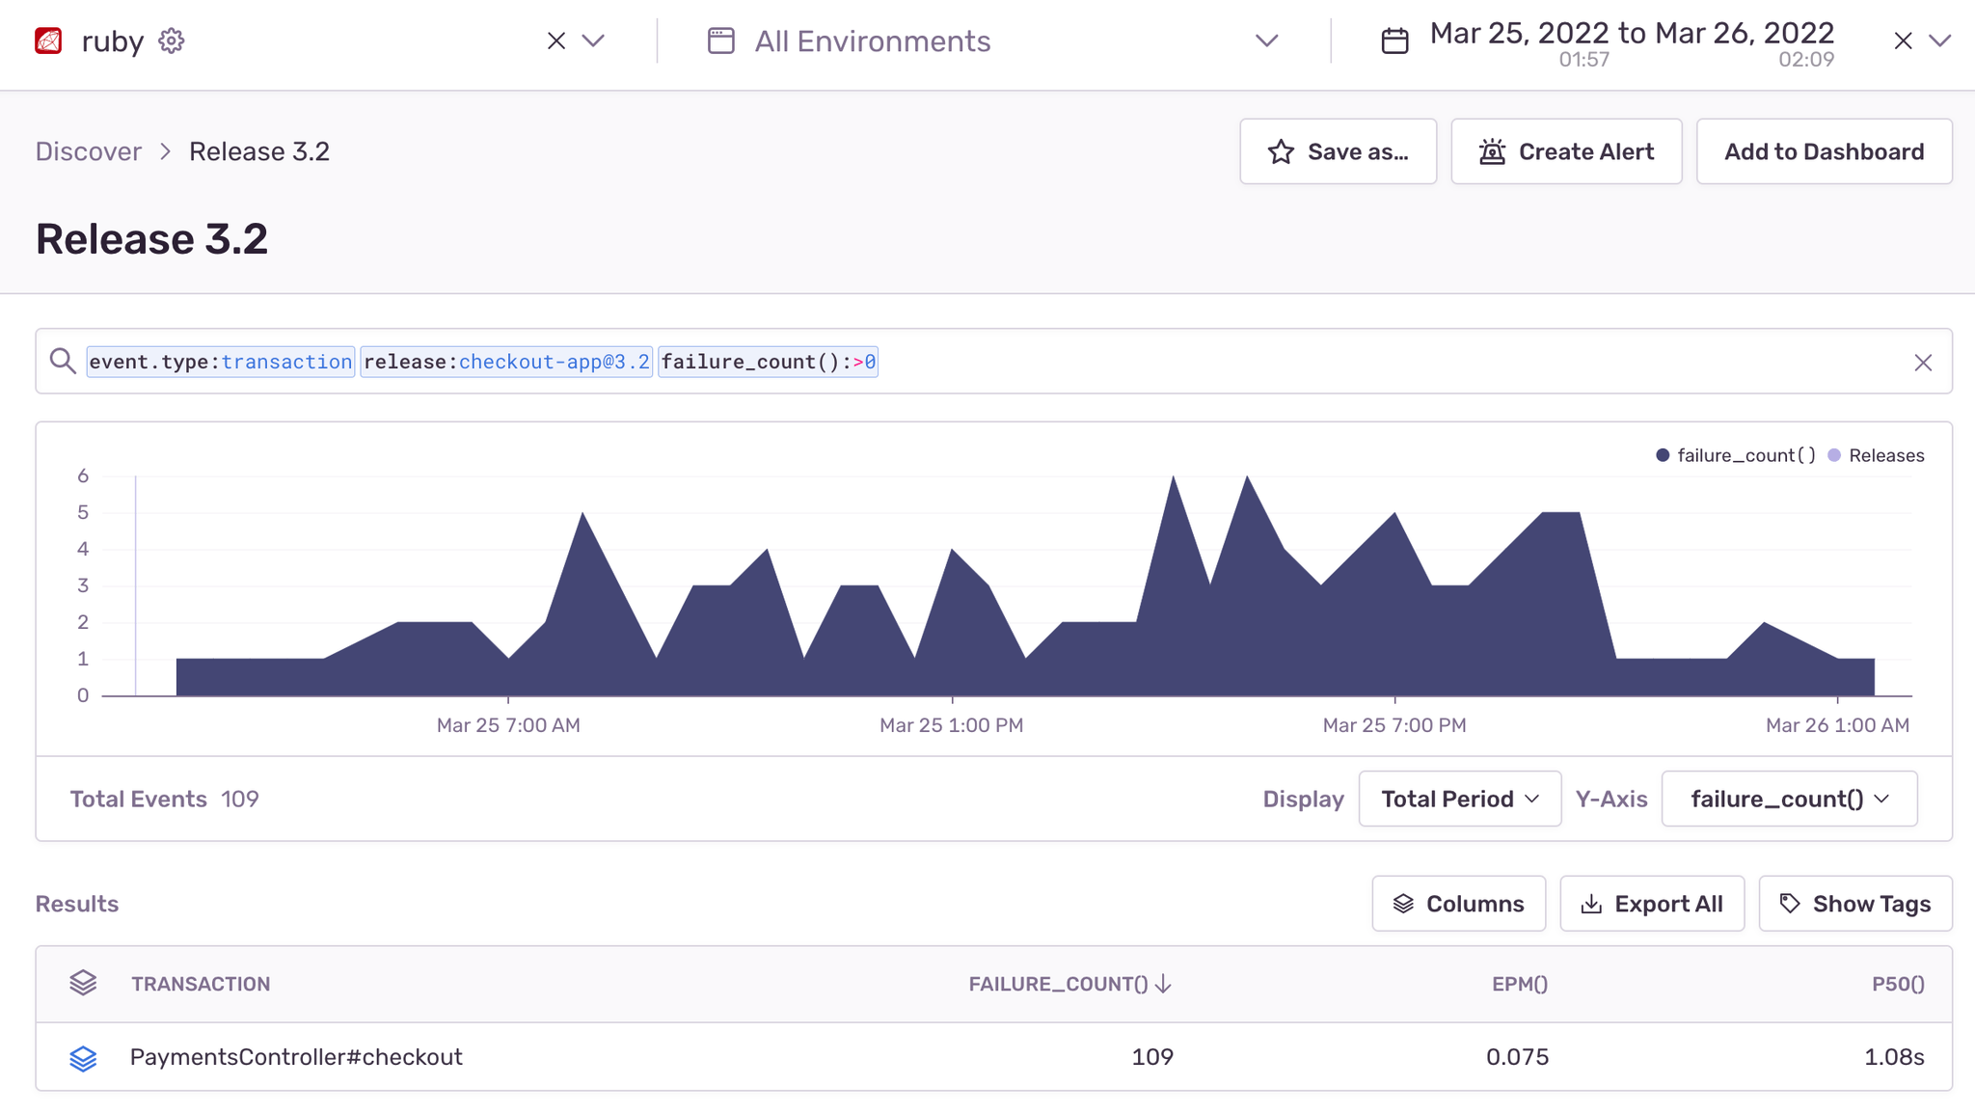Click the stack icon beside PaymentsController#checkout
This screenshot has height=1113, width=1975.
click(84, 1057)
